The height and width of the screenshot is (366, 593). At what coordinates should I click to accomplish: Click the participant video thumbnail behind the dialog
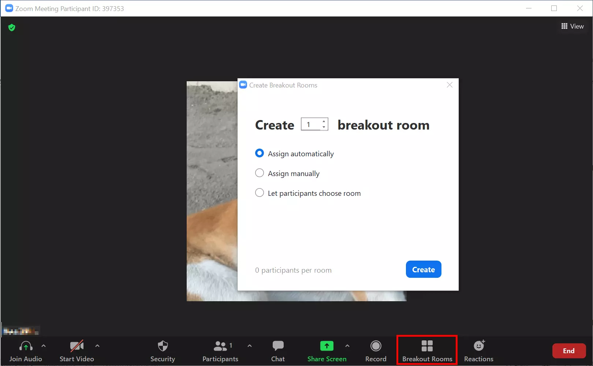(x=212, y=191)
